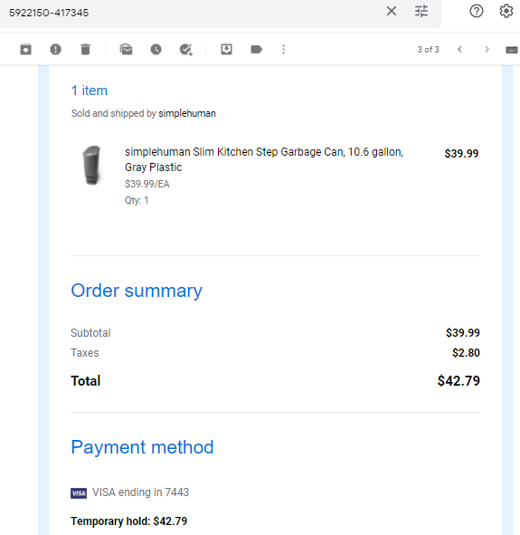Open the simplehuman Slim Kitchen Step Garbage Can link

[x=264, y=159]
